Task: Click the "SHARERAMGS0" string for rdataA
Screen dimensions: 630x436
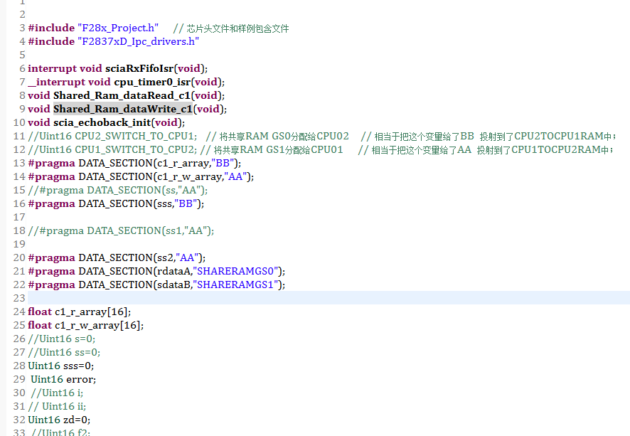Action: [x=236, y=271]
